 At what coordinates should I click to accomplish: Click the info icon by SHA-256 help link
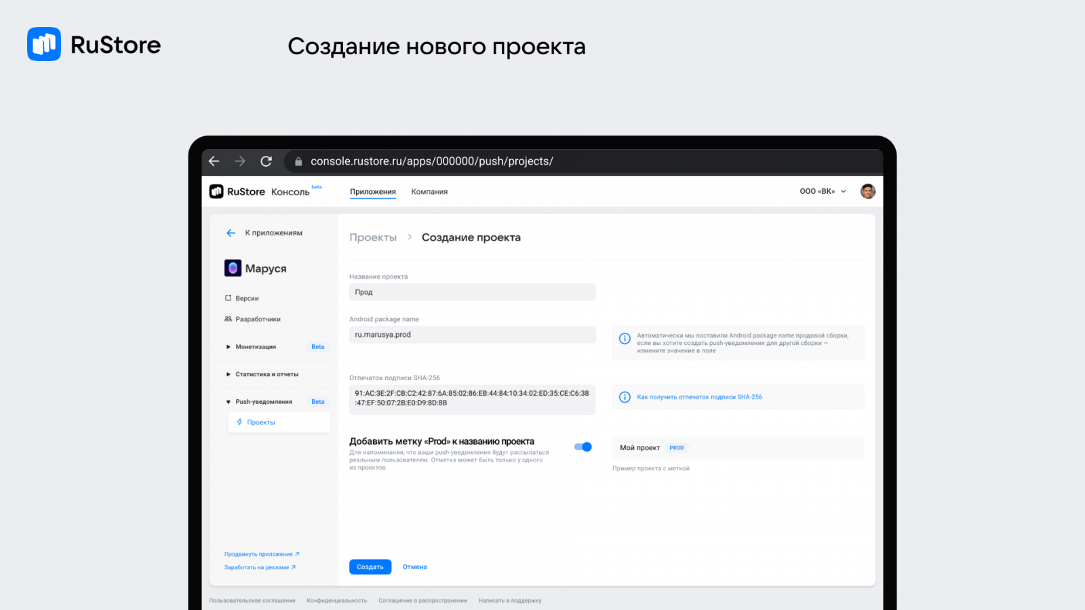tap(625, 397)
